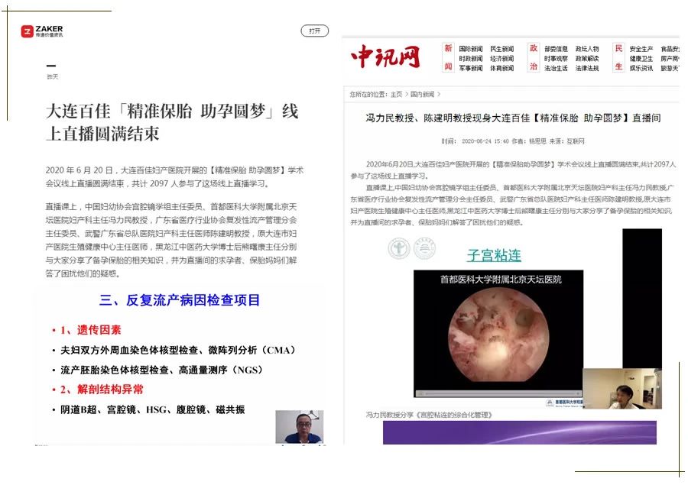Open the 民生新闻 navigation link

tap(501, 49)
